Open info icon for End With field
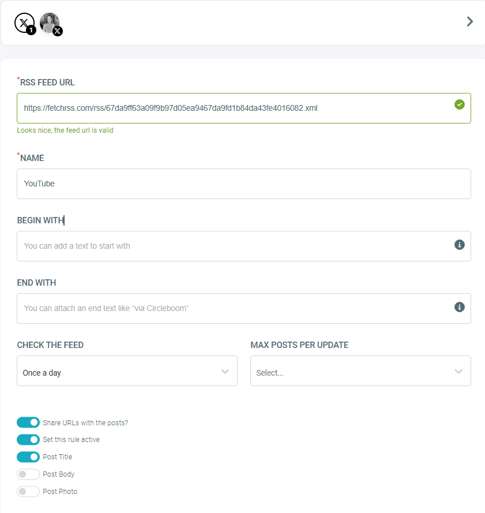Screen dimensions: 485x513 [x=459, y=307]
